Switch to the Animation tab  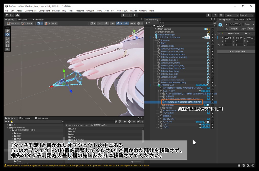41,118
